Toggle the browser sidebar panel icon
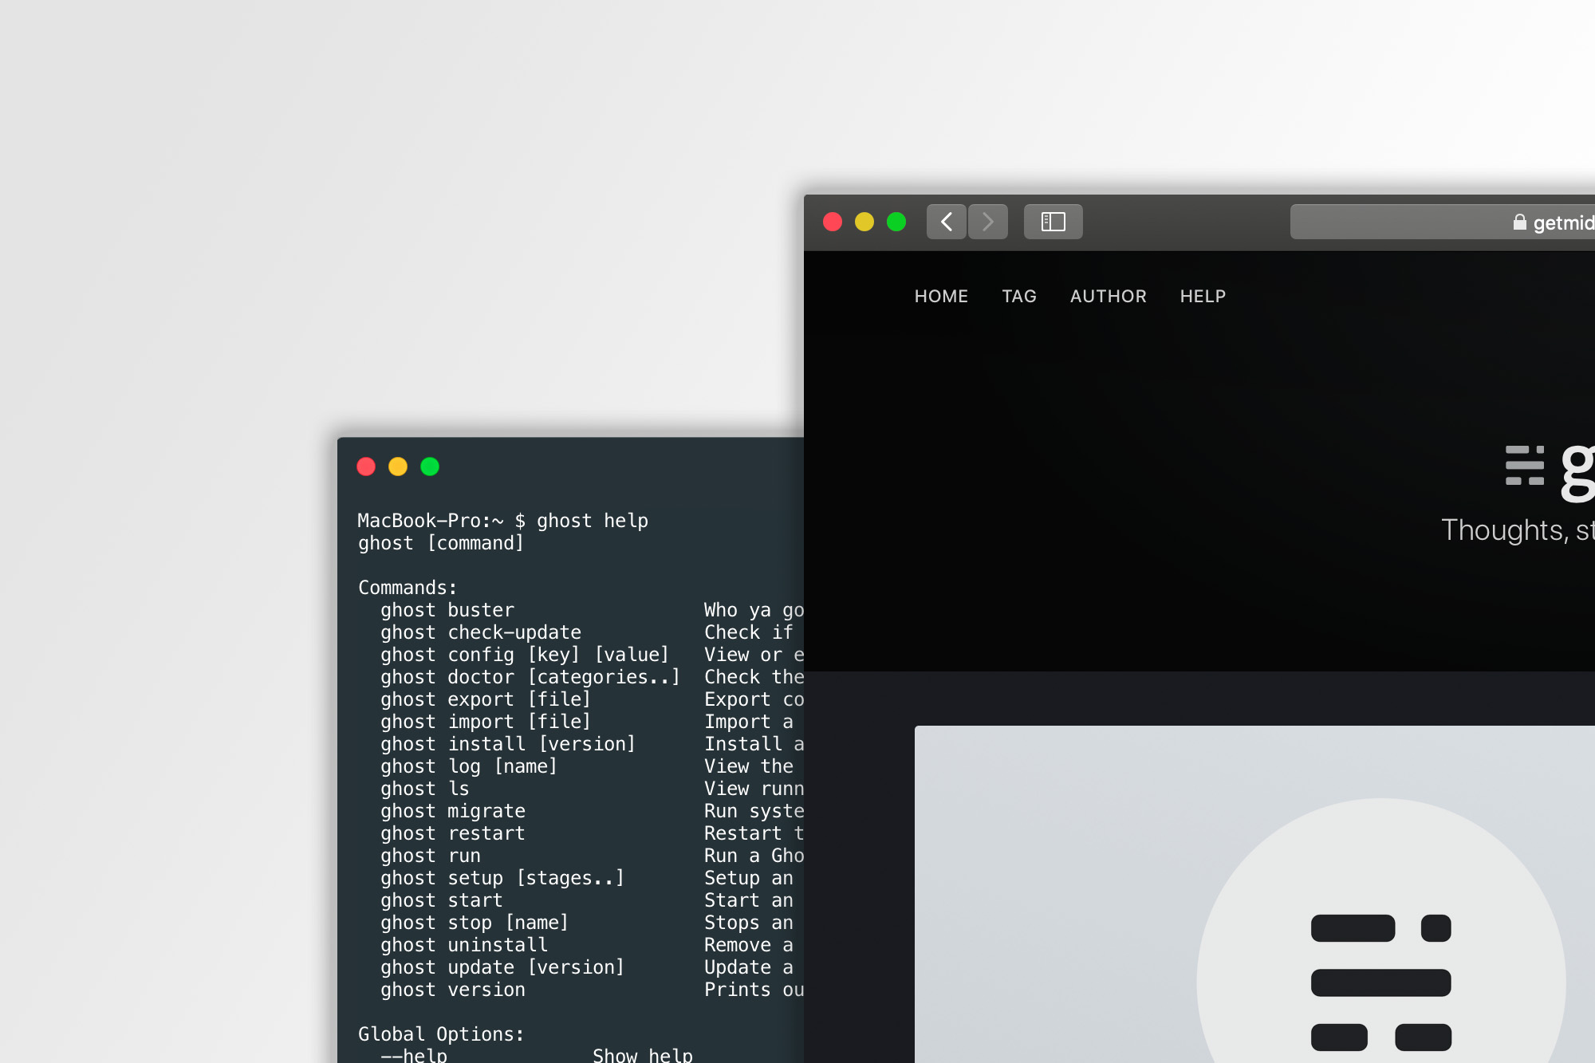 pyautogui.click(x=1053, y=222)
